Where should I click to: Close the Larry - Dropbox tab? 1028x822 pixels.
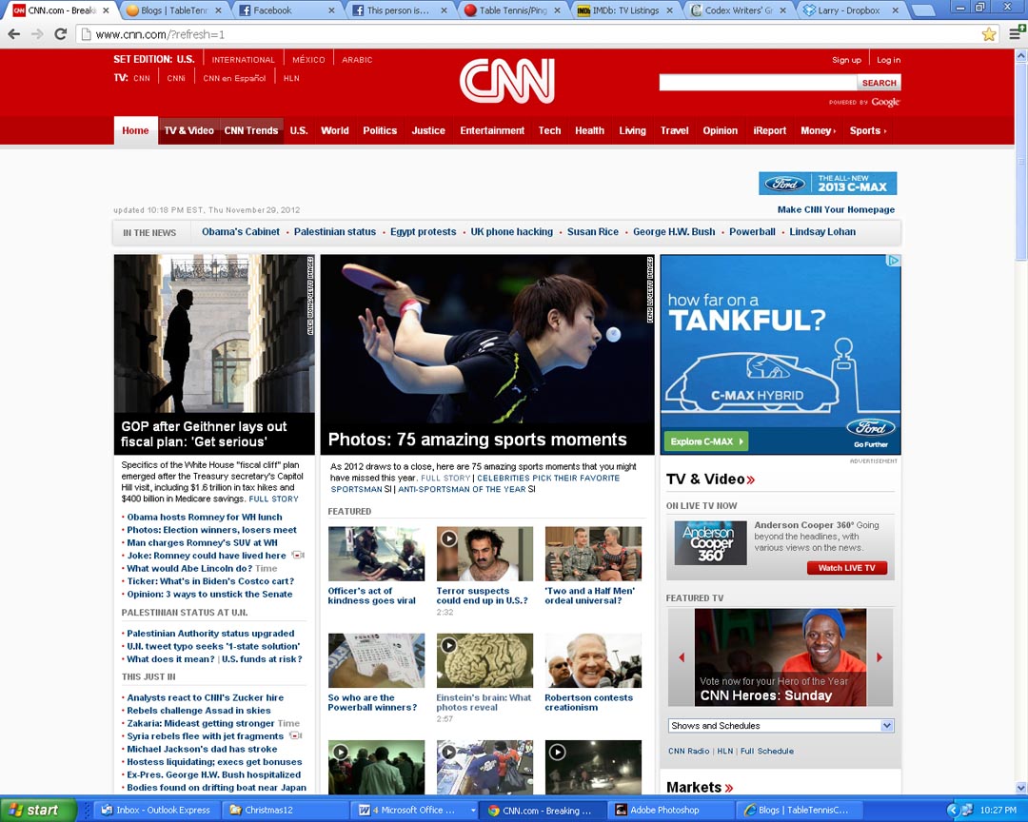895,10
